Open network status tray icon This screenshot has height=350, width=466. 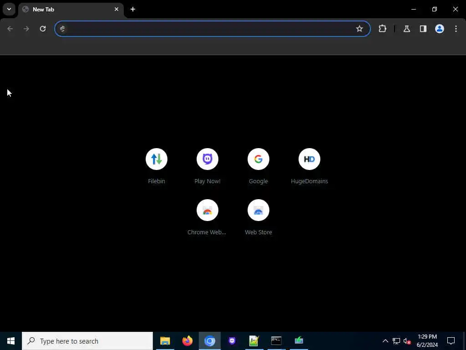point(396,341)
